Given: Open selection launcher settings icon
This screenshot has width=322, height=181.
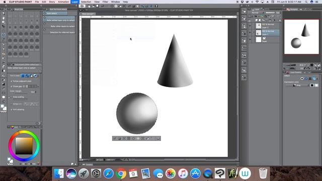Looking at the screenshot, I should pos(158,139).
